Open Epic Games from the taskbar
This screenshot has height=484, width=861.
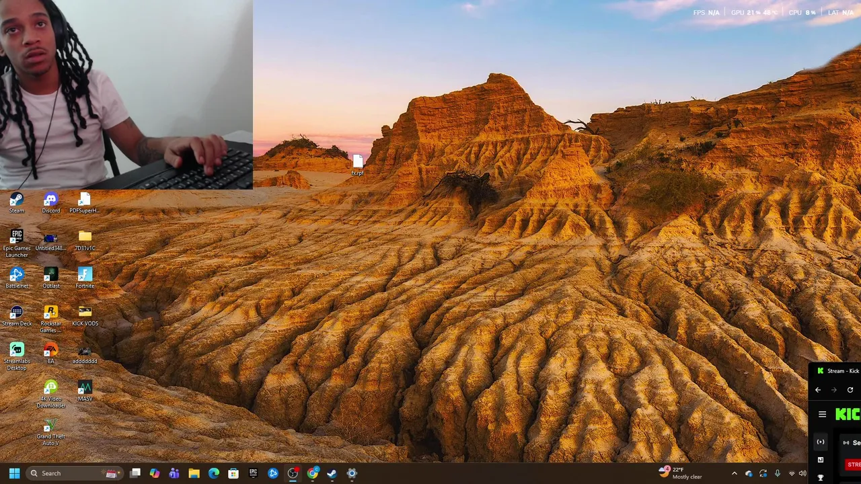pos(253,473)
